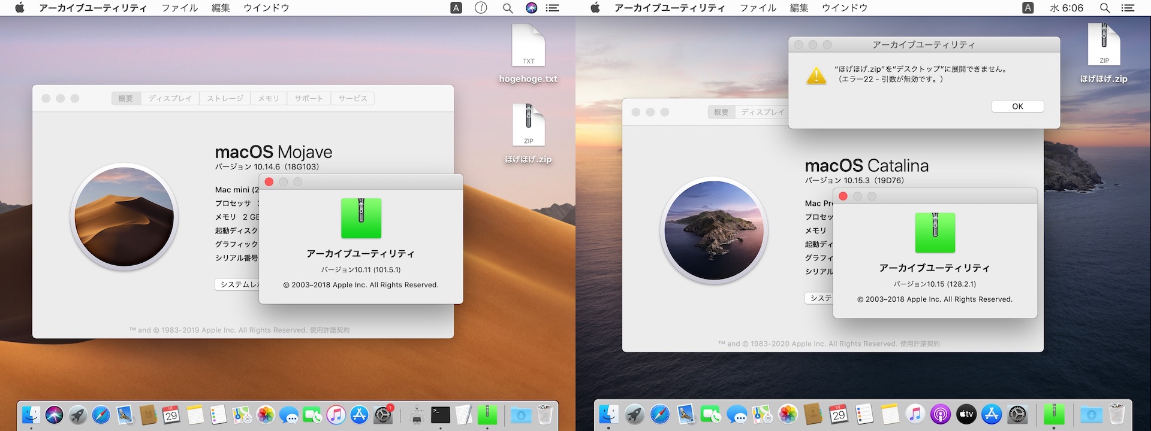Select the サービス tab

pyautogui.click(x=352, y=98)
